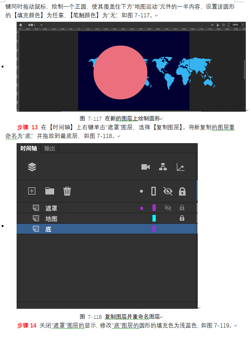
Task: Click the 遮罩 layer page icon
Action: click(36, 208)
